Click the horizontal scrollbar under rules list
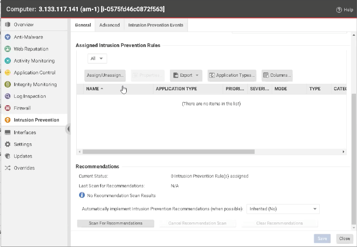Screen dimensions: 357x247 click(168, 152)
